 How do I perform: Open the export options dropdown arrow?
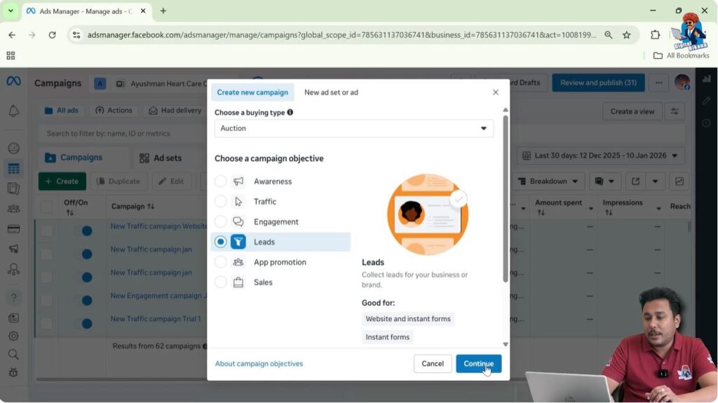(656, 182)
